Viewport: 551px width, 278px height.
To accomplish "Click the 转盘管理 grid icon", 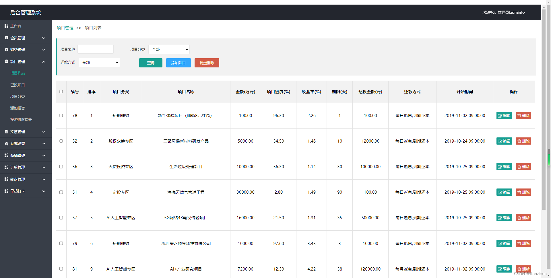I will pyautogui.click(x=6, y=179).
